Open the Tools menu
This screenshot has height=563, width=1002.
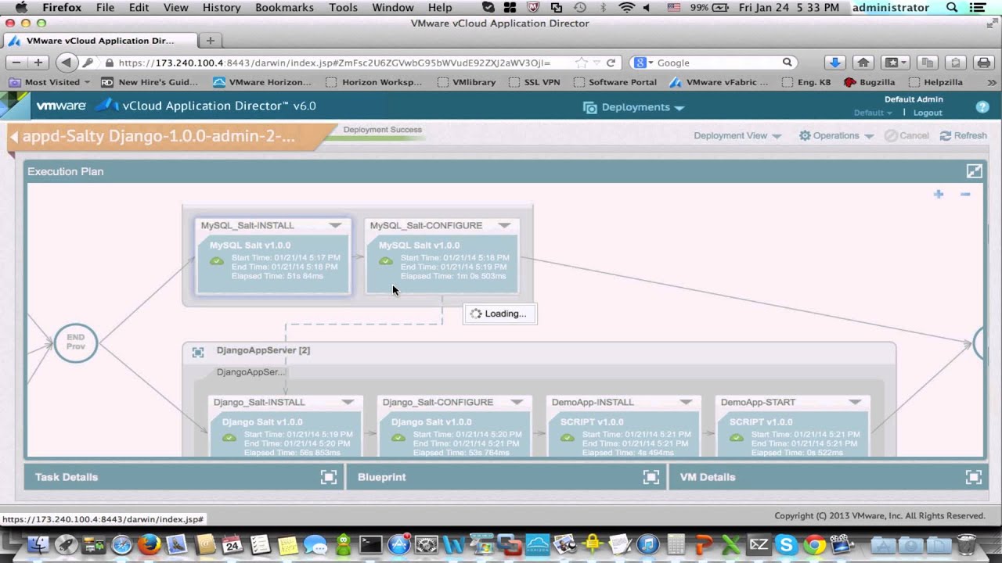point(343,7)
